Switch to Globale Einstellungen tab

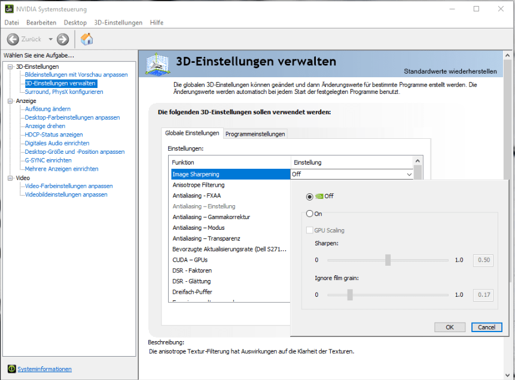tap(192, 133)
